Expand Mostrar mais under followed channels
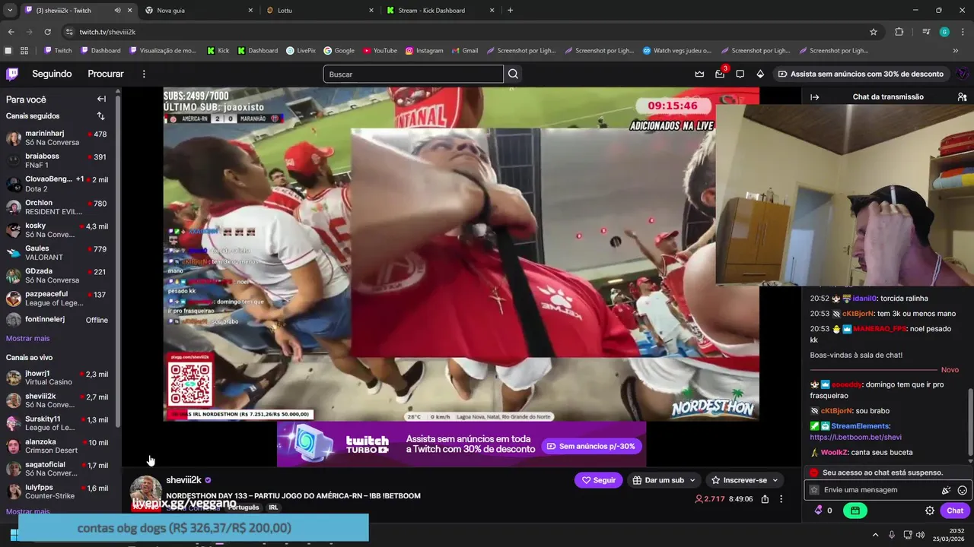 click(27, 338)
